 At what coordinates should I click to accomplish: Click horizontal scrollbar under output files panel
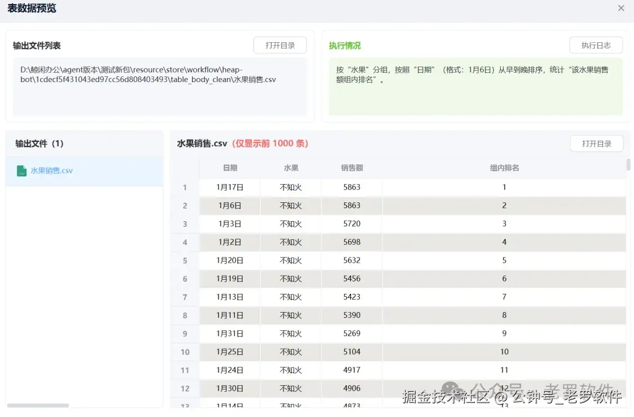[38, 405]
